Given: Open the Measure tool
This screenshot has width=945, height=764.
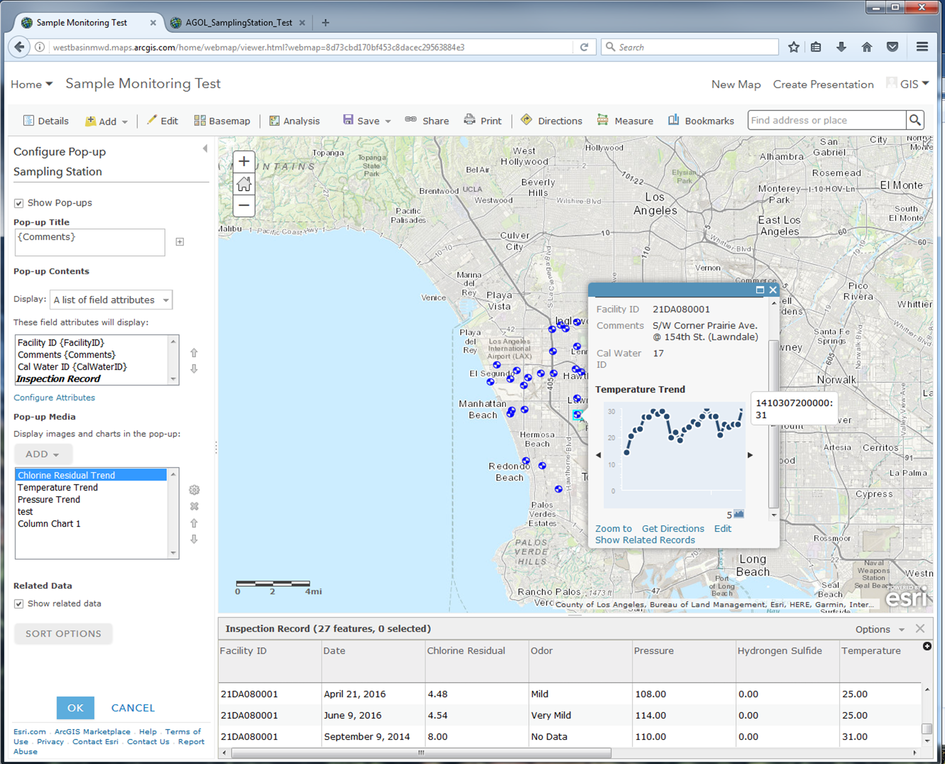Looking at the screenshot, I should click(625, 121).
